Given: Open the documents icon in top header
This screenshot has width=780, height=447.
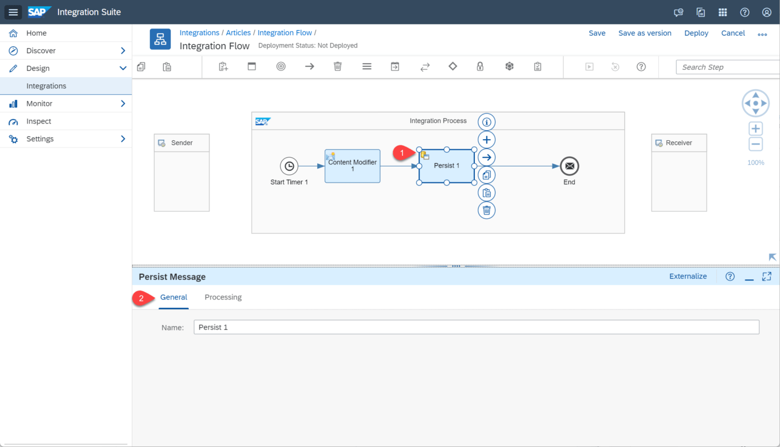Looking at the screenshot, I should coord(701,12).
